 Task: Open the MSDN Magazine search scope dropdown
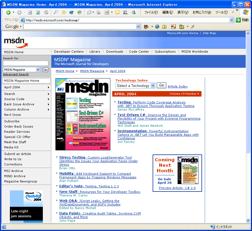coord(38,70)
